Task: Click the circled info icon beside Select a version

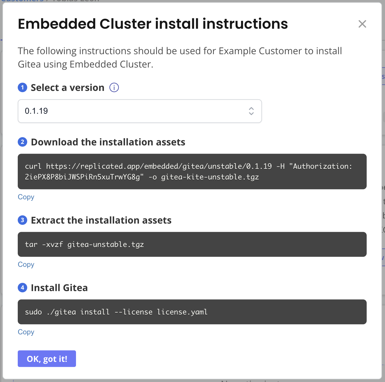Action: pos(114,87)
